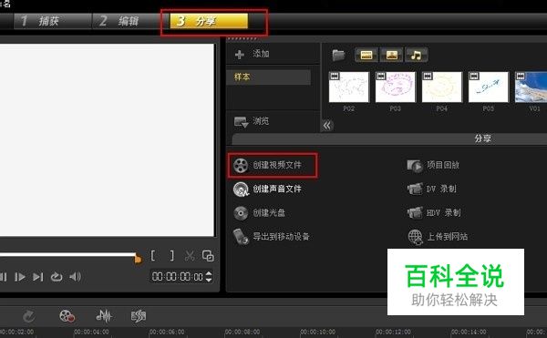547x338 pixels.
Task: Switch to the 编辑 (Edit) step tab
Action: click(x=130, y=21)
